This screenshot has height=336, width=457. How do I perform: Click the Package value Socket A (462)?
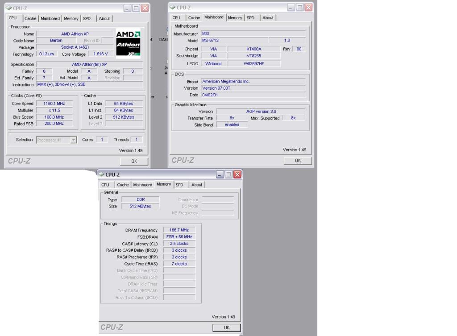point(75,47)
